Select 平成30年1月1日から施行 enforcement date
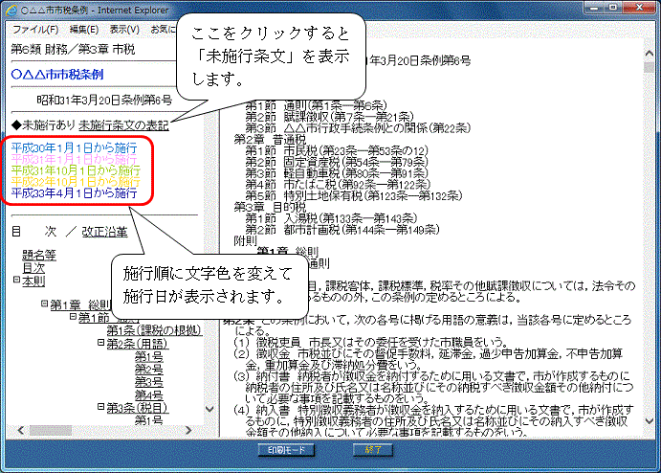The image size is (661, 473). (74, 148)
